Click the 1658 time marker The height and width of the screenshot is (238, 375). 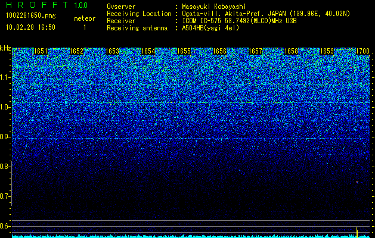tap(291, 51)
